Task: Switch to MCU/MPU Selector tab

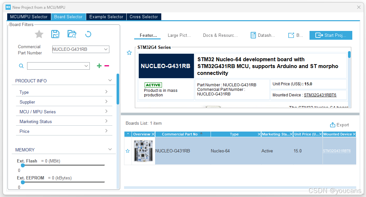Action: 29,17
